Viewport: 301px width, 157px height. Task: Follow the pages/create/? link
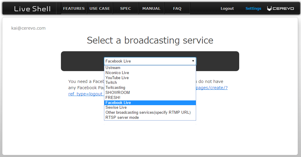212,88
